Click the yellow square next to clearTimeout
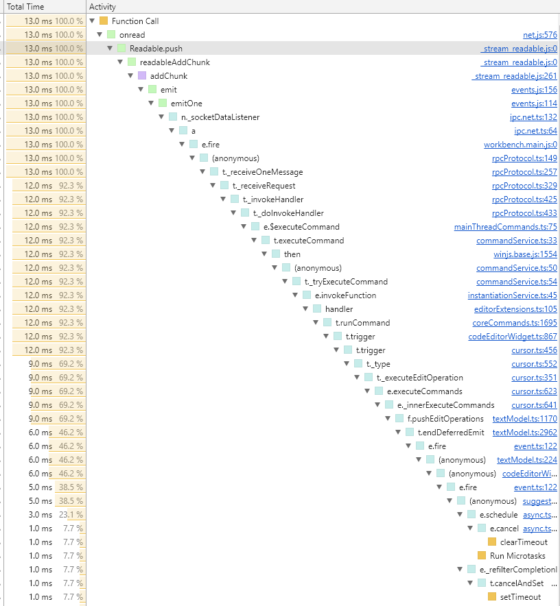 [492, 542]
